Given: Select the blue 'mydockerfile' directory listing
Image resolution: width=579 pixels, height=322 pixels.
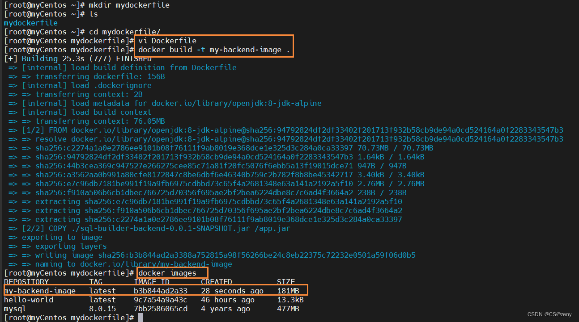Looking at the screenshot, I should coord(30,23).
